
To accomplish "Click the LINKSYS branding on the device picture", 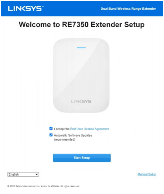I will coord(81,101).
